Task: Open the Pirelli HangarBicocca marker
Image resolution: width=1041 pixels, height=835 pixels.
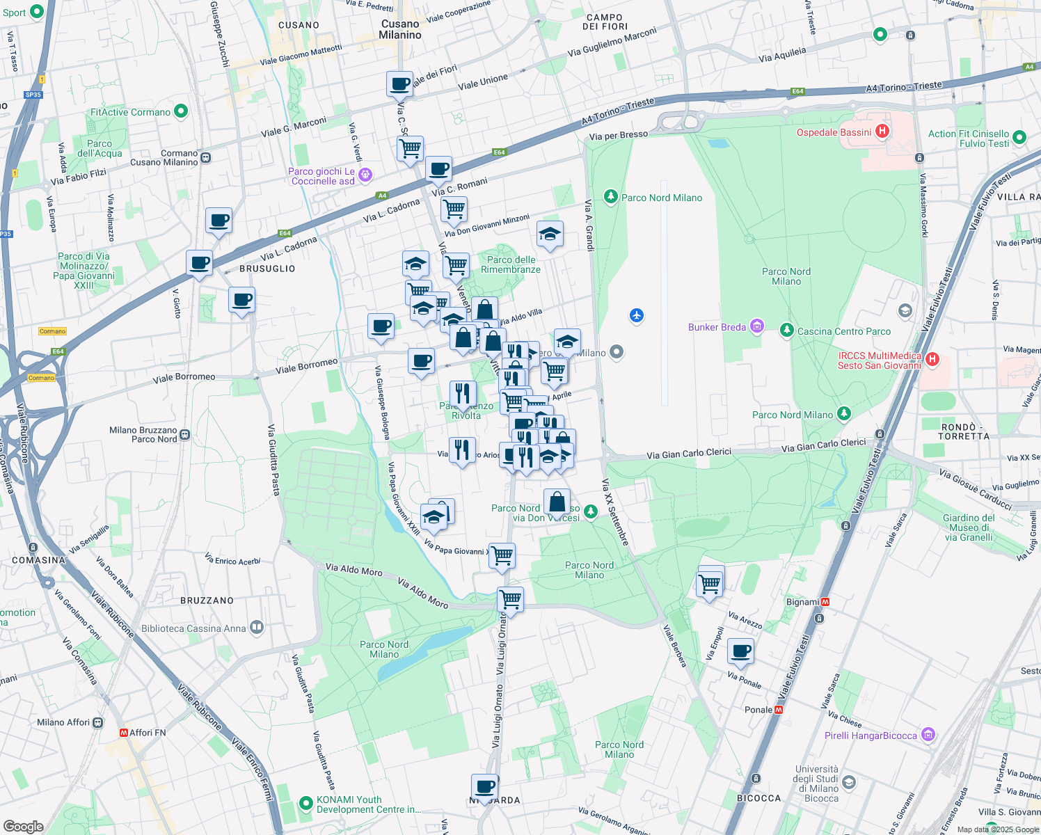Action: [928, 734]
